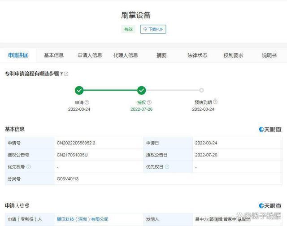Click the help icon beside 优先权日

coord(167,167)
